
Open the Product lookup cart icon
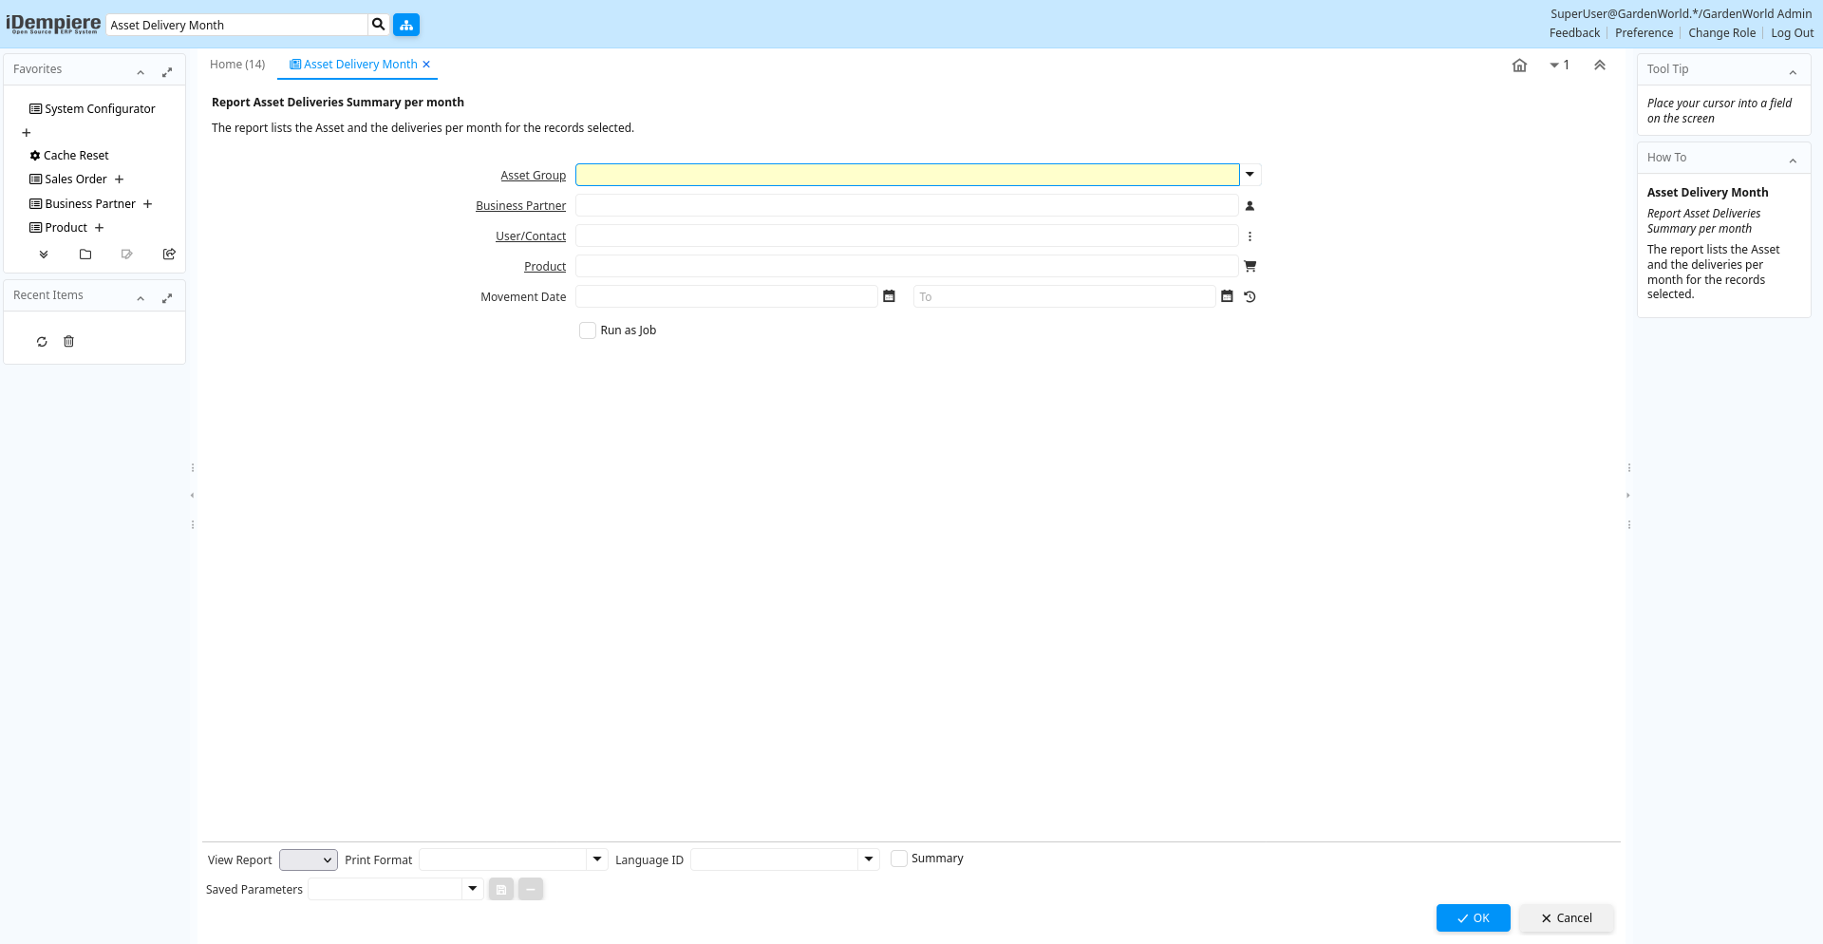click(1250, 267)
